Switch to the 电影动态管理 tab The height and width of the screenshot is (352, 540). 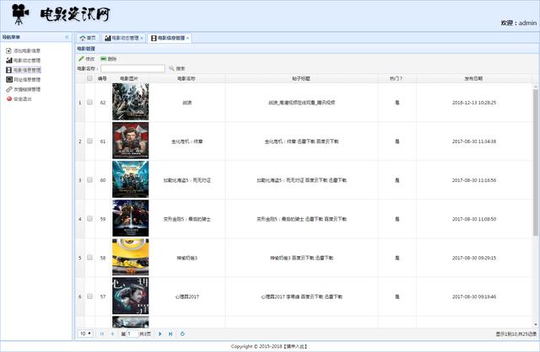(121, 38)
